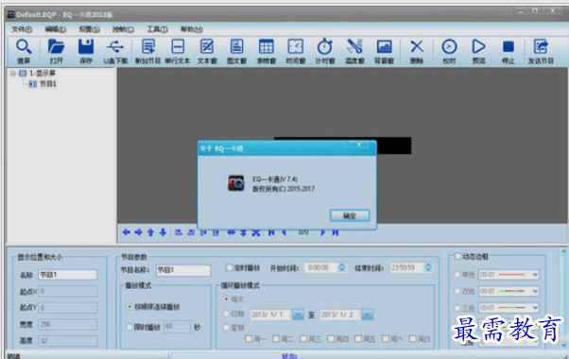This screenshot has width=569, height=359.
Task: Check the 周三 weekday checkbox
Action: [303, 339]
